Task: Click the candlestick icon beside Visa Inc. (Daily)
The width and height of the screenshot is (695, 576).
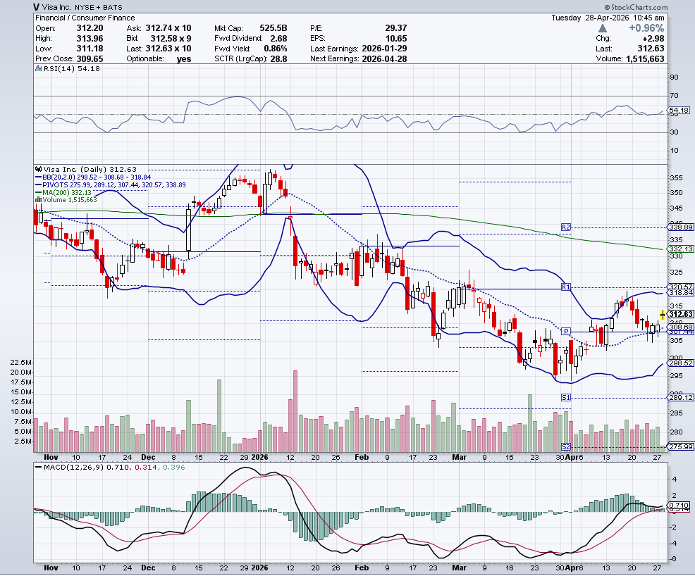Action: click(x=39, y=169)
